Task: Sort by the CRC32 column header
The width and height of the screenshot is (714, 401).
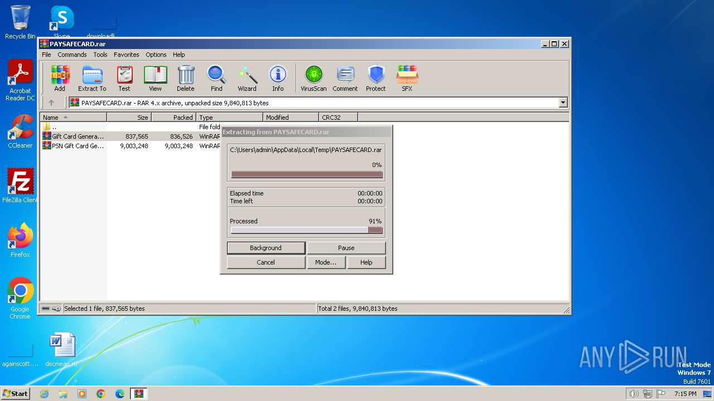Action: 339,118
